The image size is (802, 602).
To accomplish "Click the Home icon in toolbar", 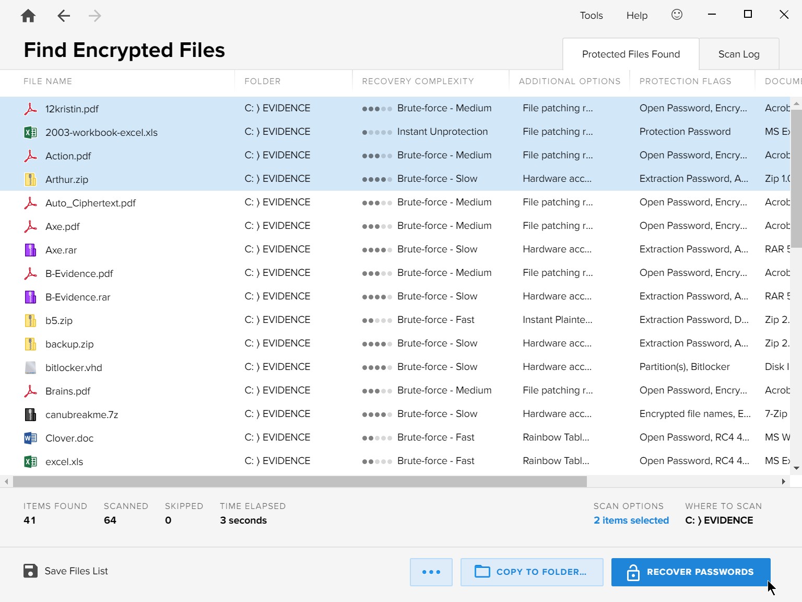I will (x=28, y=15).
